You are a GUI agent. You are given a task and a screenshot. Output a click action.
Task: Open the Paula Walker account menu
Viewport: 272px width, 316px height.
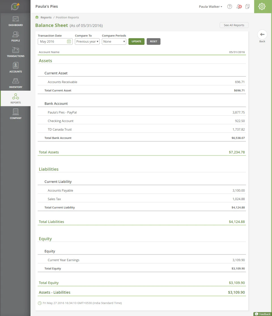pyautogui.click(x=210, y=7)
